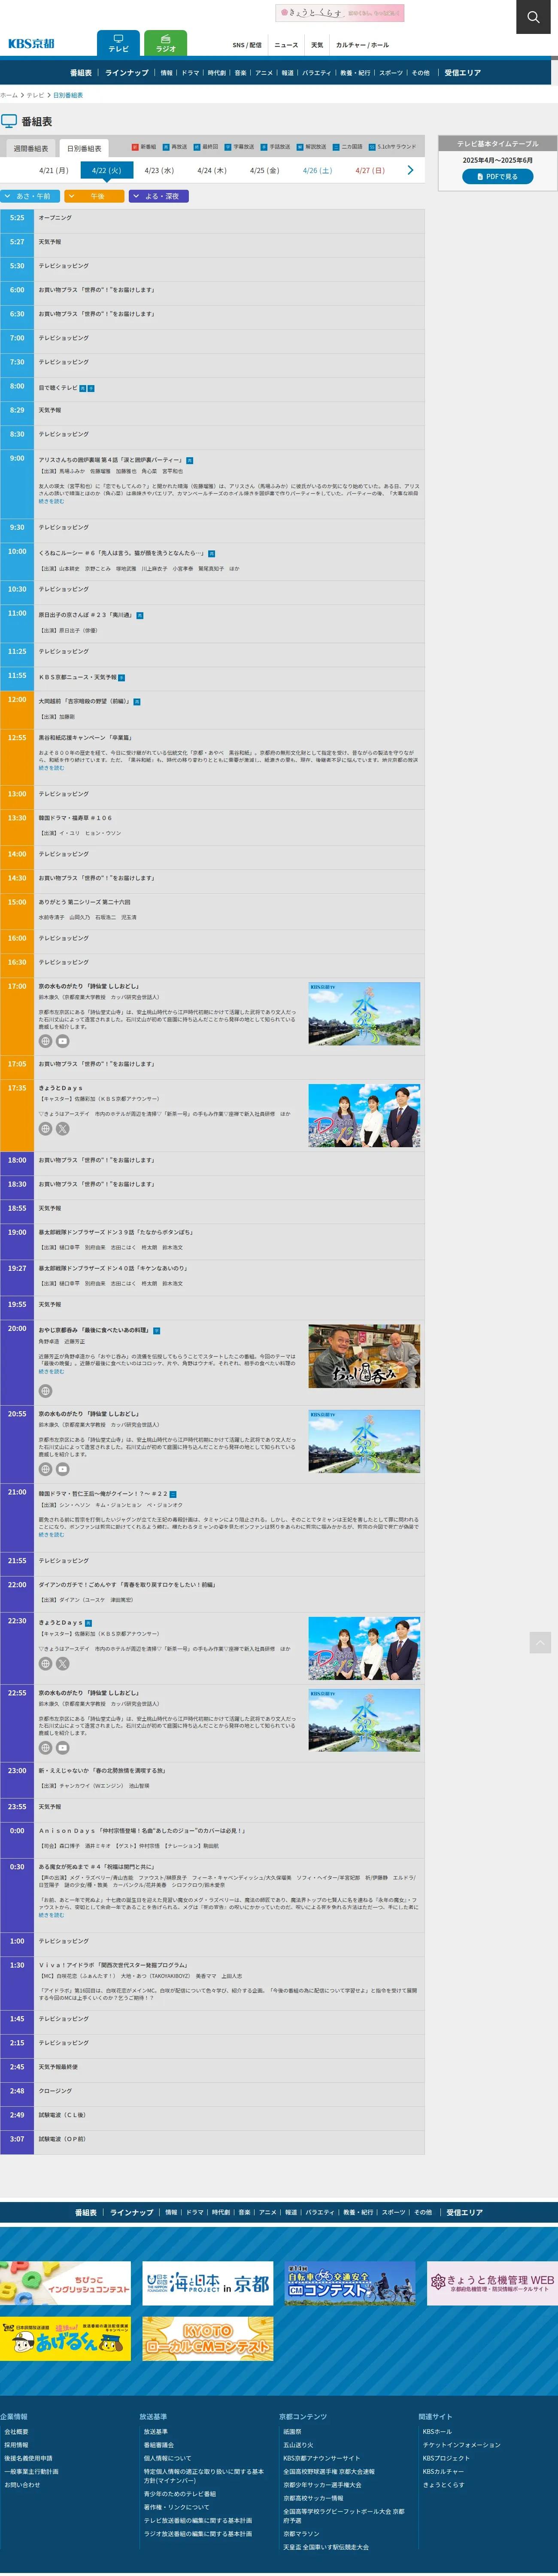558x2576 pixels.
Task: Expand 続きを読む in 12:55 黒谷和紙 row
Action: [x=51, y=768]
